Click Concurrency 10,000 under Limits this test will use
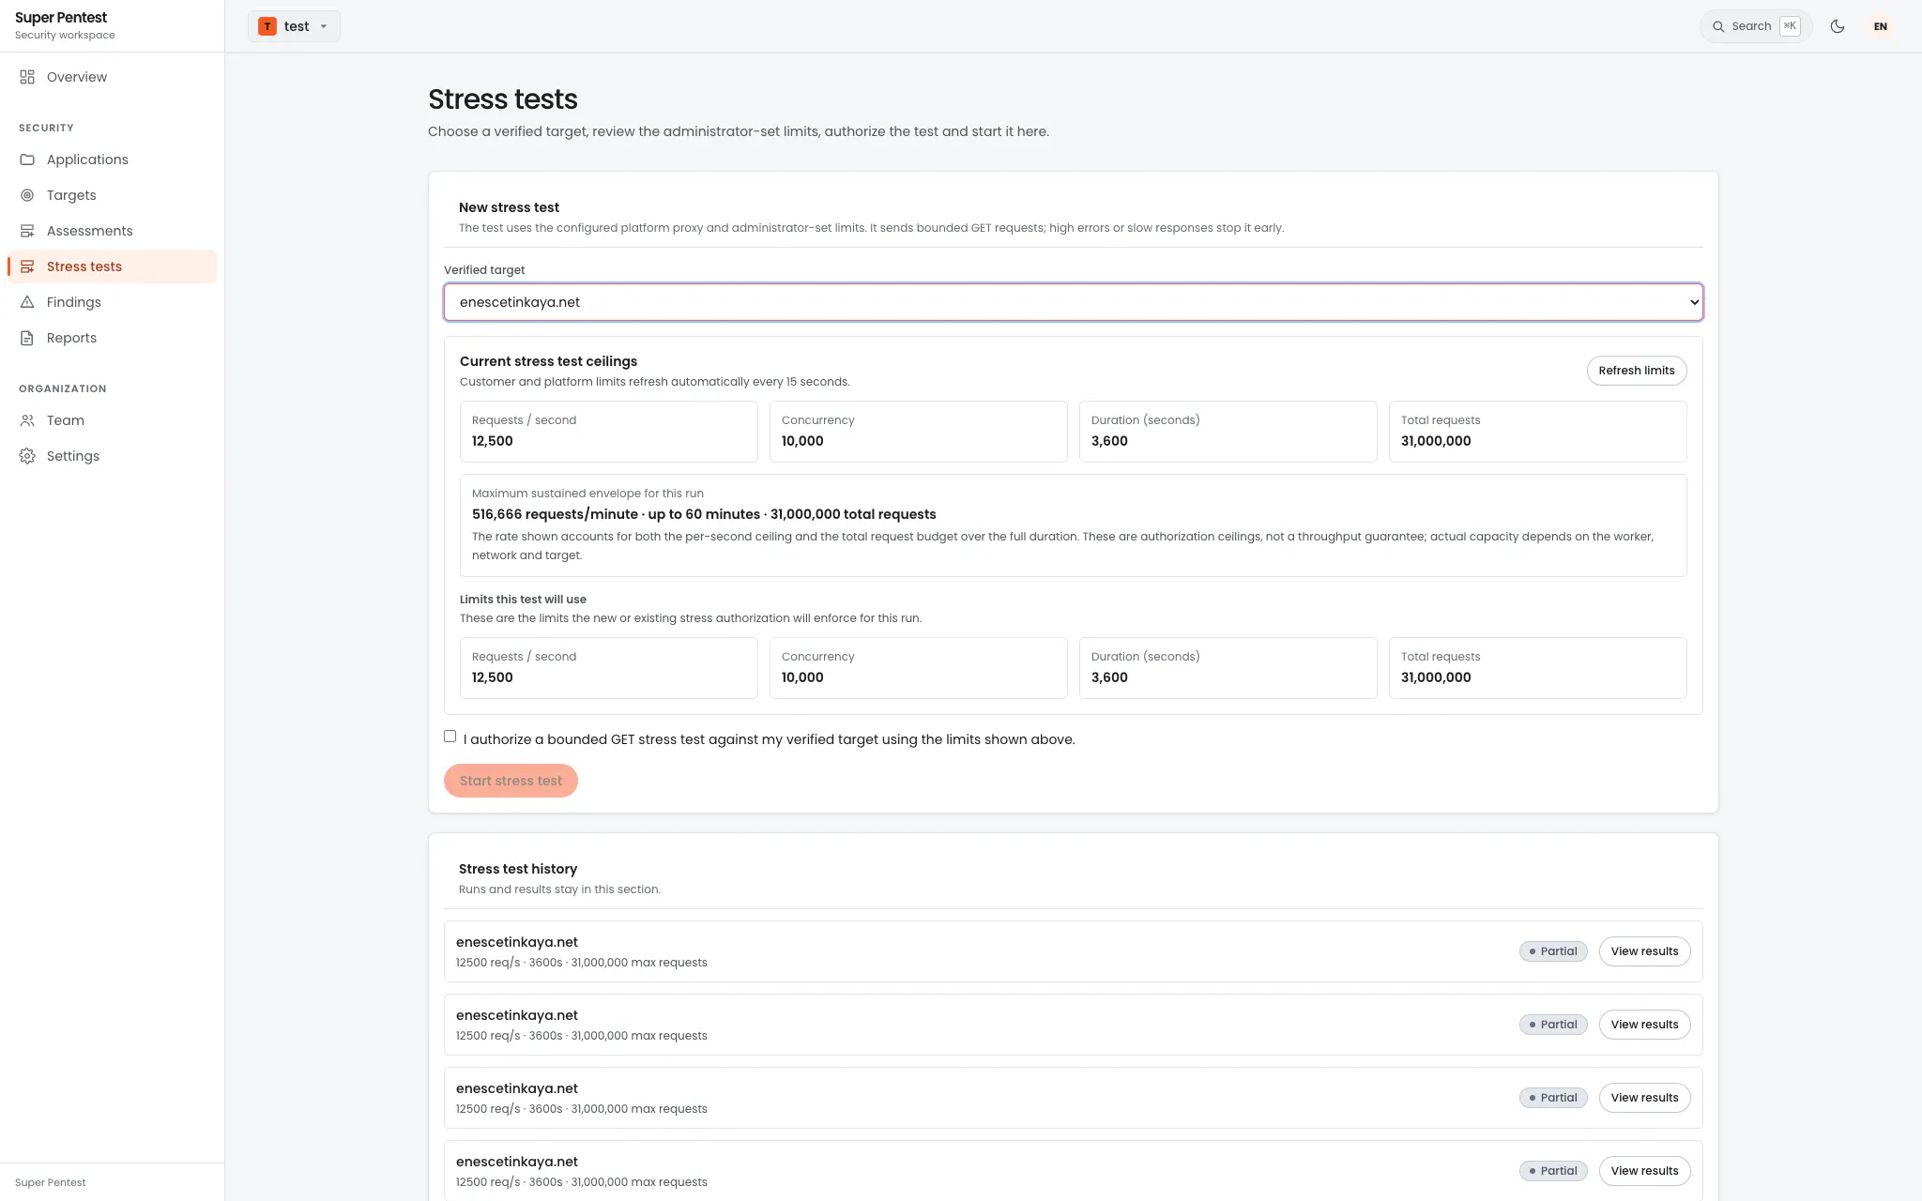 [x=918, y=668]
